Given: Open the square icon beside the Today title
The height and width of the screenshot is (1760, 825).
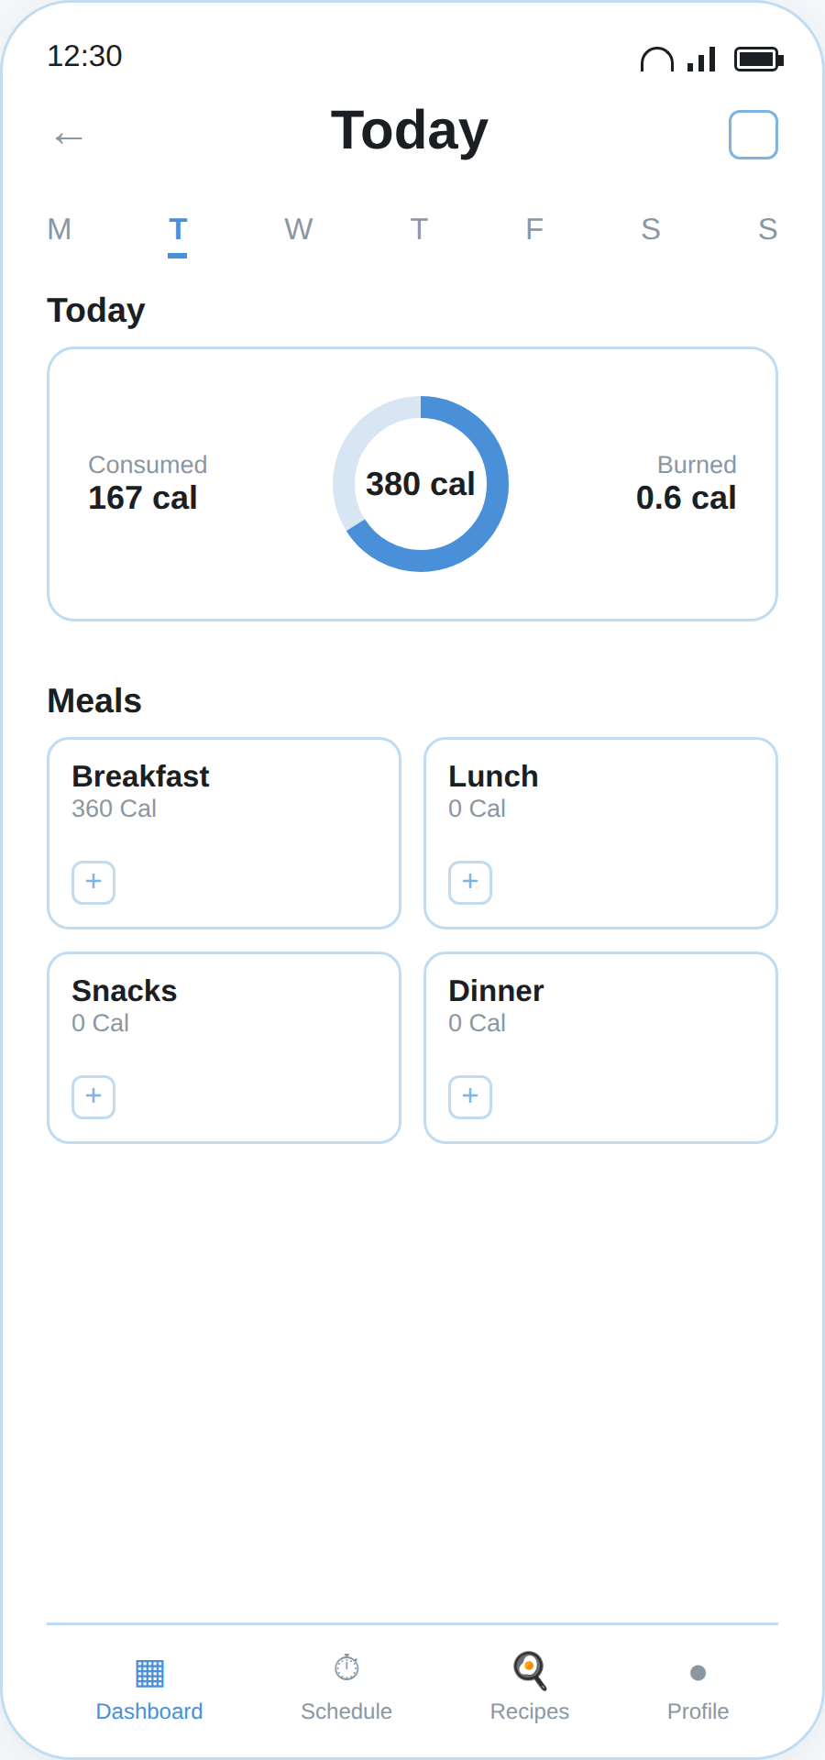Looking at the screenshot, I should [x=753, y=135].
